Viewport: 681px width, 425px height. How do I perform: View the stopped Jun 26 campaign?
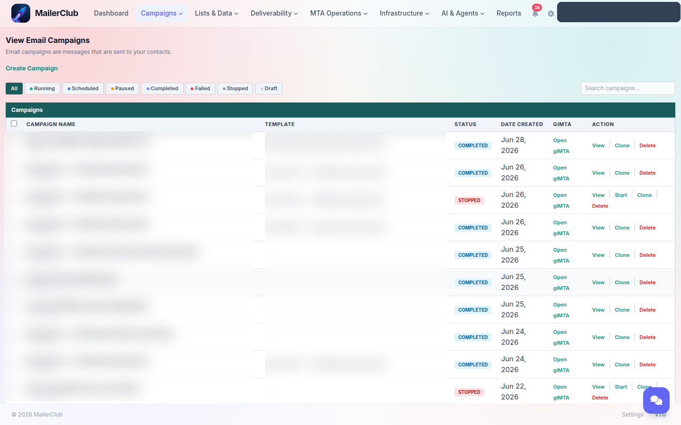pyautogui.click(x=598, y=195)
